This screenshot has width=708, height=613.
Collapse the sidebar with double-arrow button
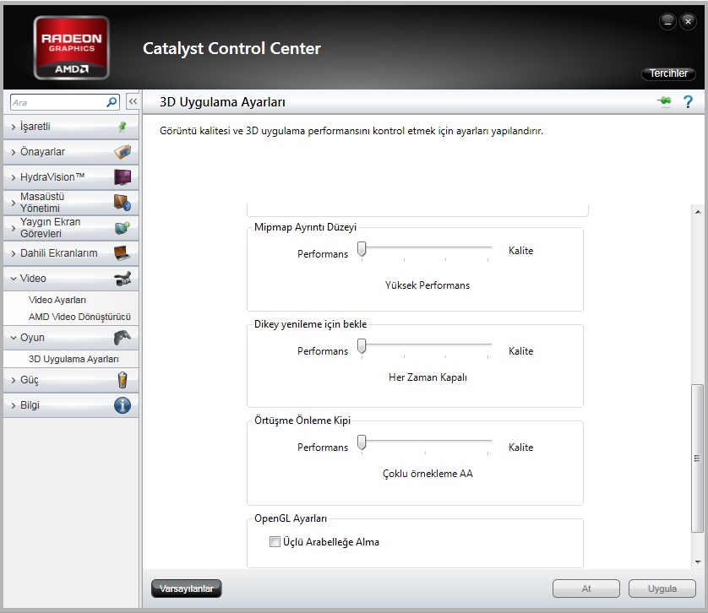coord(133,101)
